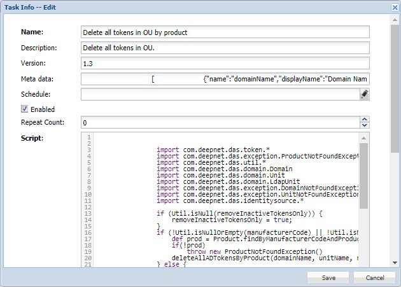Click the dialog's outer scrollbar up arrow
The width and height of the screenshot is (401, 287).
coord(395,19)
